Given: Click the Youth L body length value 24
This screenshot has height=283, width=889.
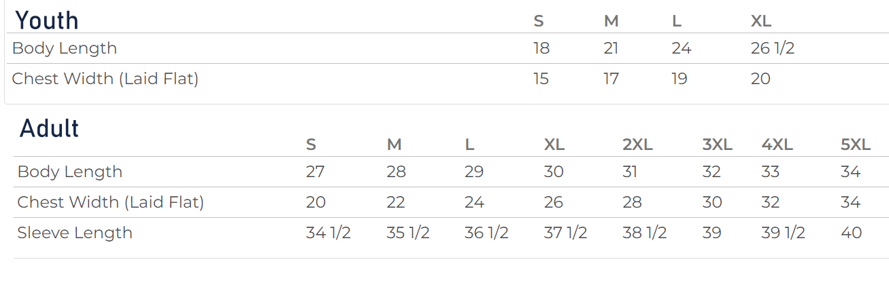Looking at the screenshot, I should pos(682,49).
